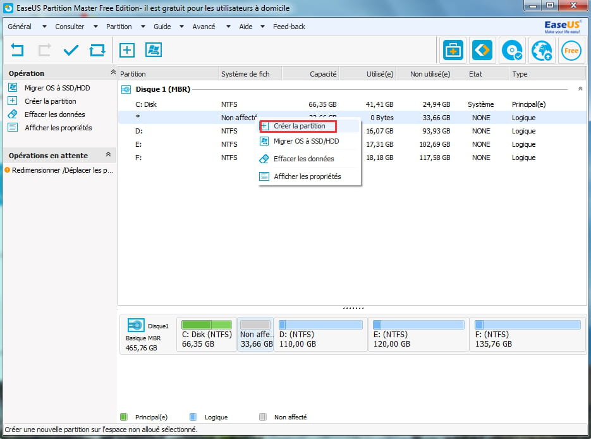
Task: Click the Migrer OS icon in context menu
Action: click(x=264, y=141)
